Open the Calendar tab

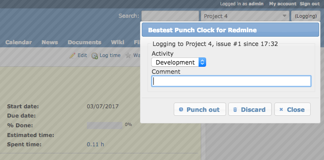19,42
